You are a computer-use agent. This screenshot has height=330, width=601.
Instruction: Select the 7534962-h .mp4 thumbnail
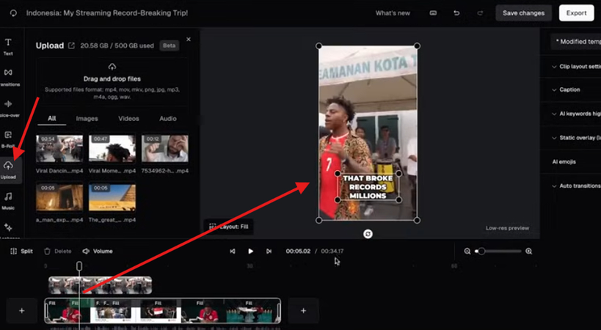click(x=165, y=149)
